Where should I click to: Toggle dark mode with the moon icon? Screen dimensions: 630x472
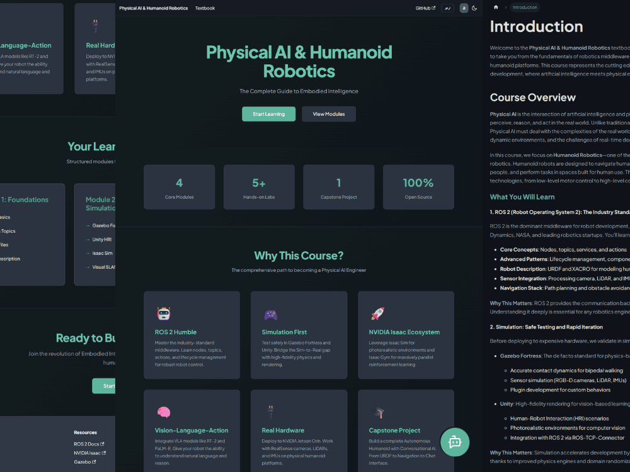pos(474,8)
